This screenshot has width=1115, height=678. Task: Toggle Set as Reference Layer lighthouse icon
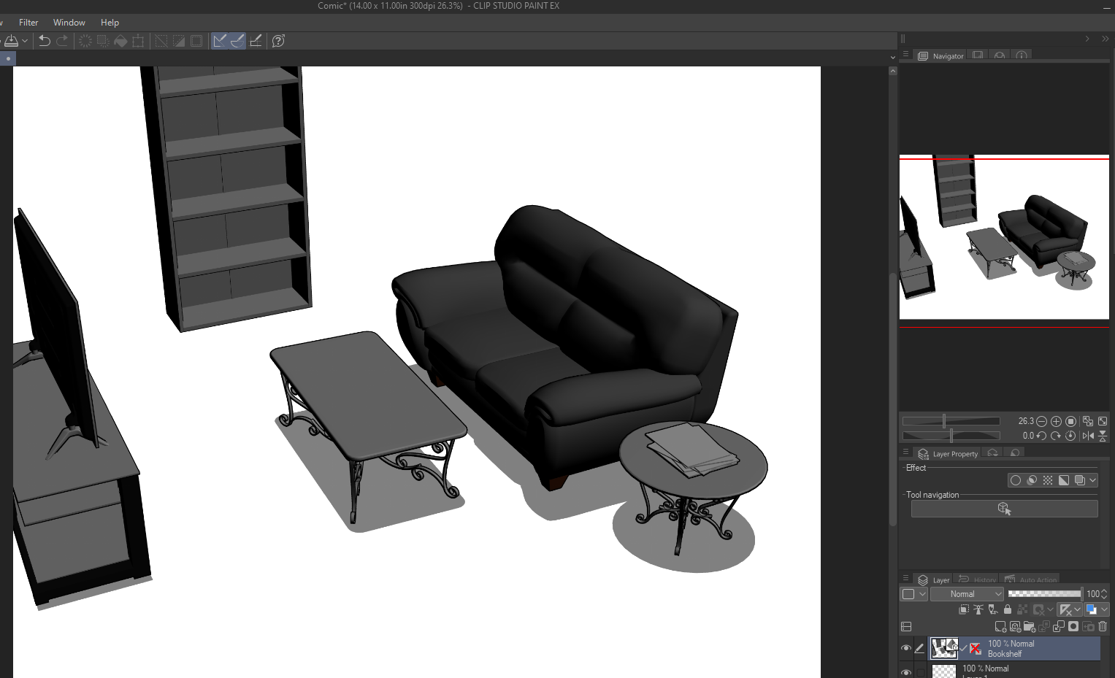(x=978, y=609)
